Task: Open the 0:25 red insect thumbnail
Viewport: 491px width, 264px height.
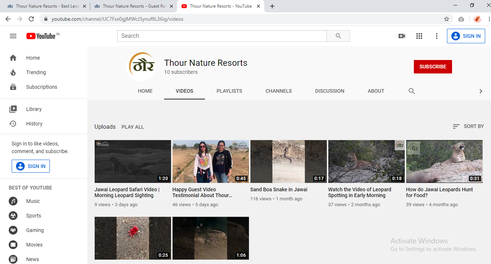Action: (x=133, y=238)
